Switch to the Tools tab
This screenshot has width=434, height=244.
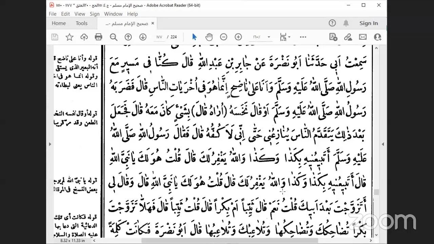click(x=82, y=23)
